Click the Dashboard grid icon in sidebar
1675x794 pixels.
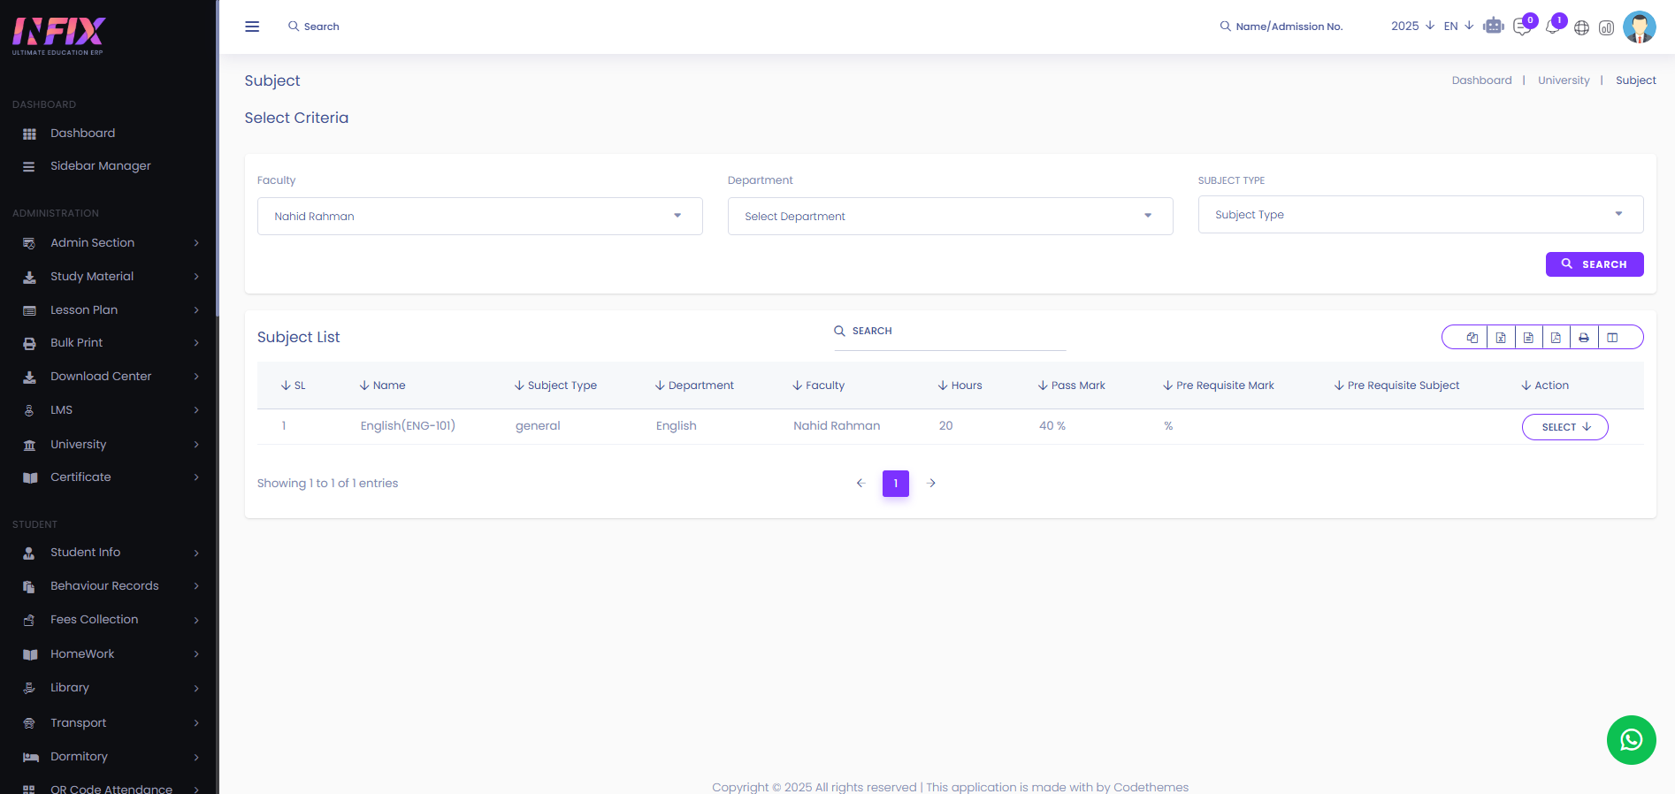click(29, 134)
